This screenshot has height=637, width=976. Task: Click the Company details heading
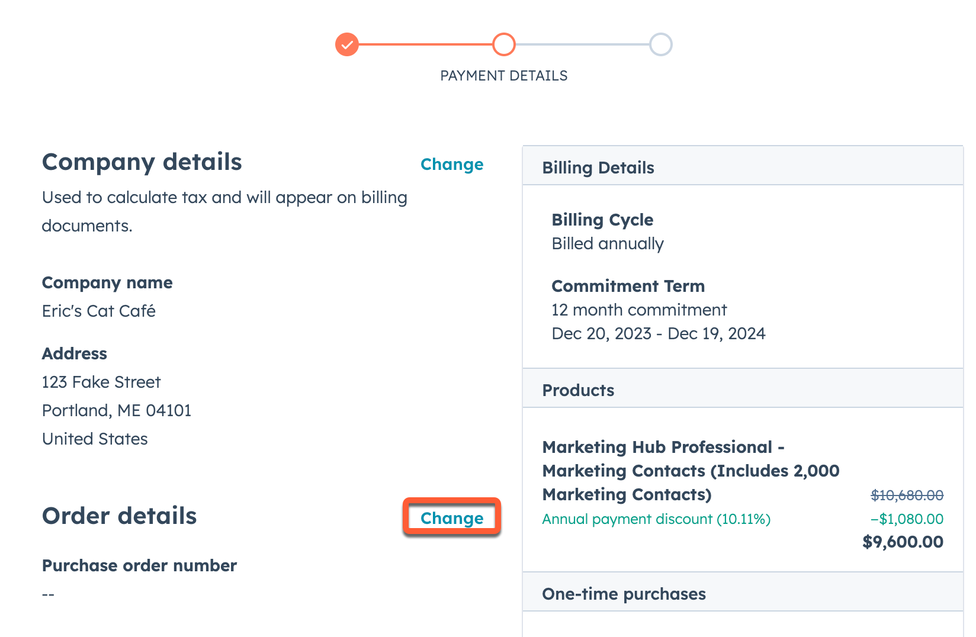142,162
